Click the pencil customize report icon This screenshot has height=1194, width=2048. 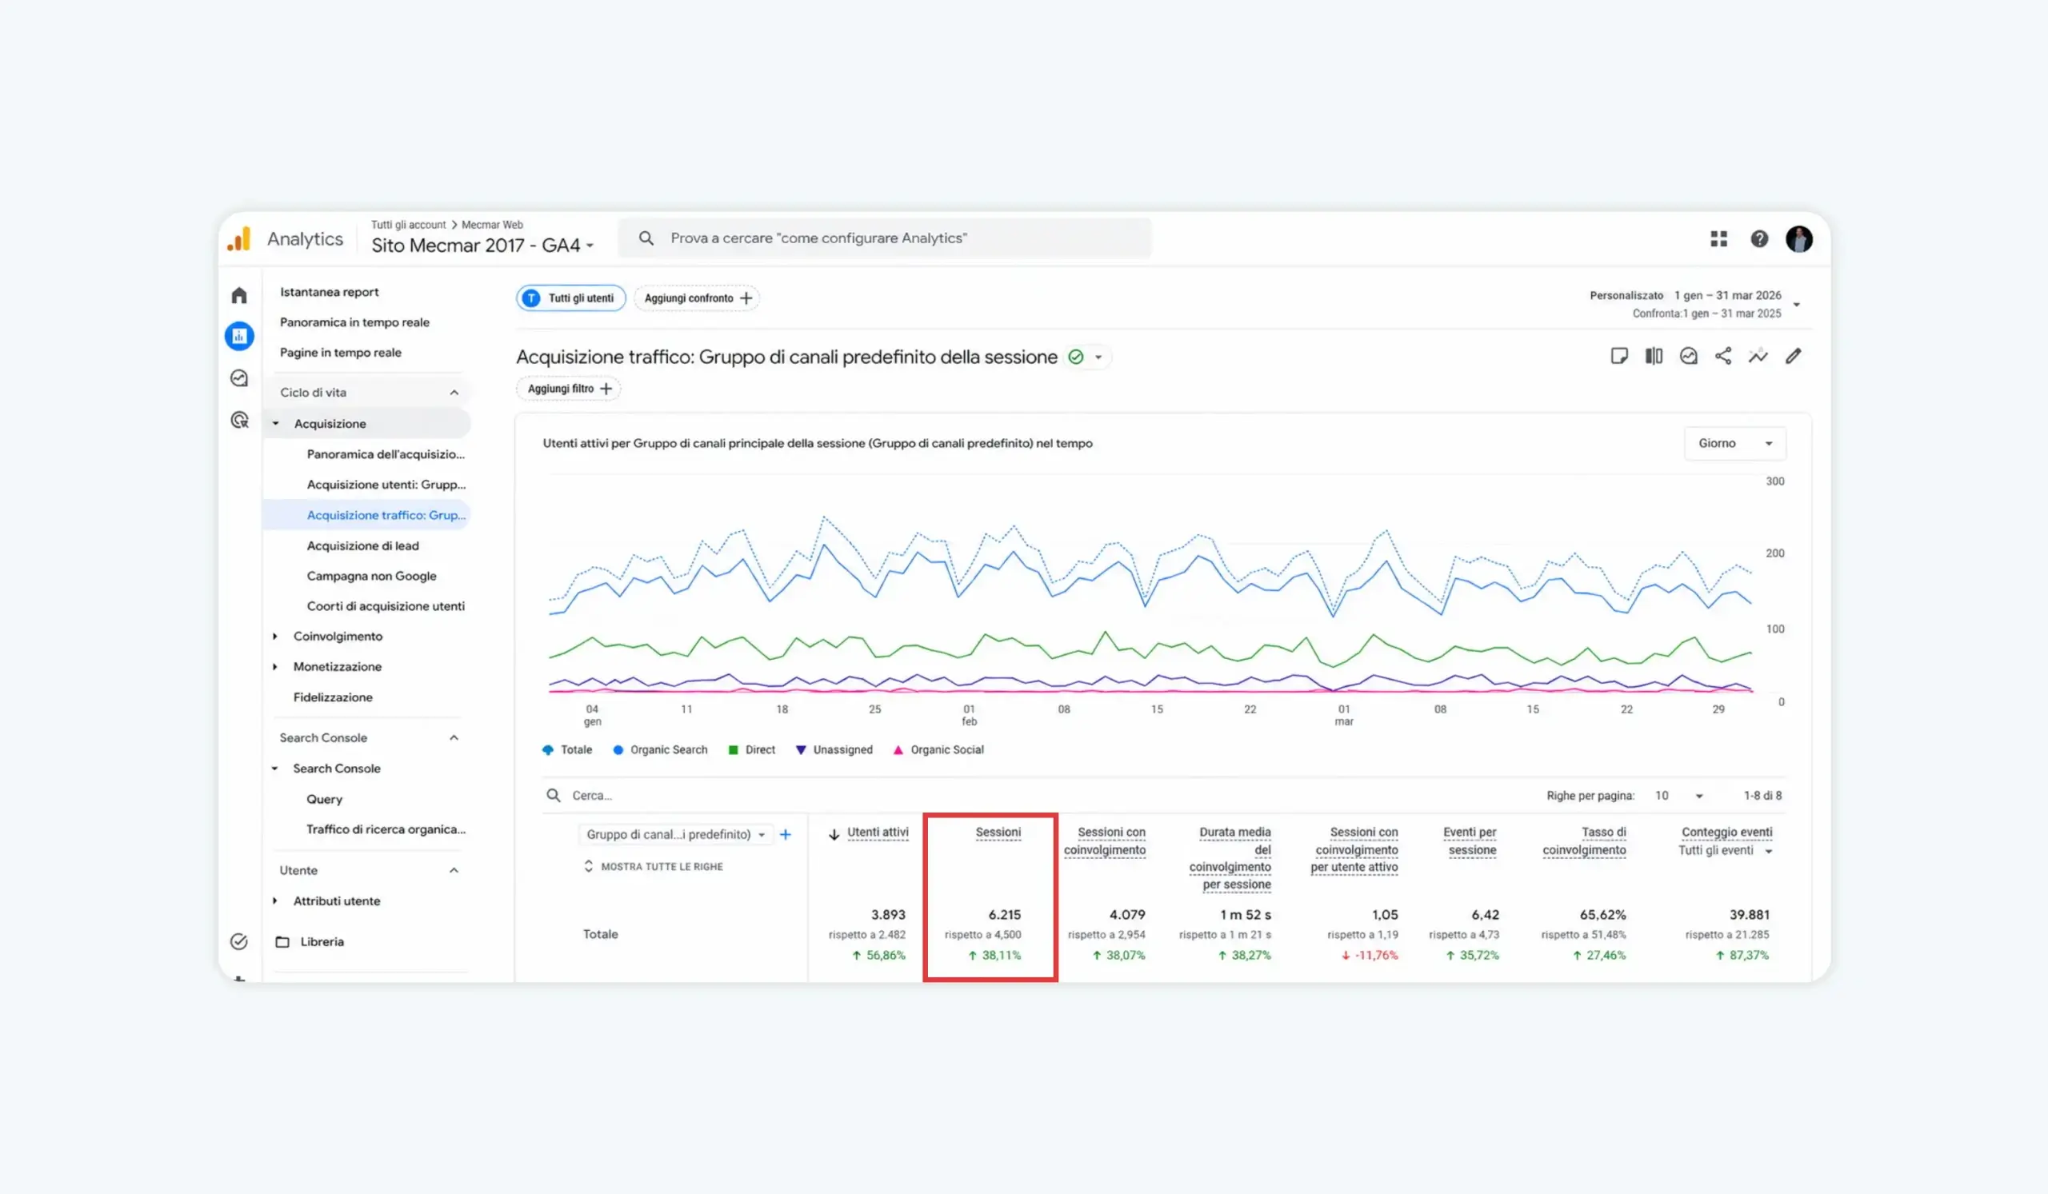1793,356
